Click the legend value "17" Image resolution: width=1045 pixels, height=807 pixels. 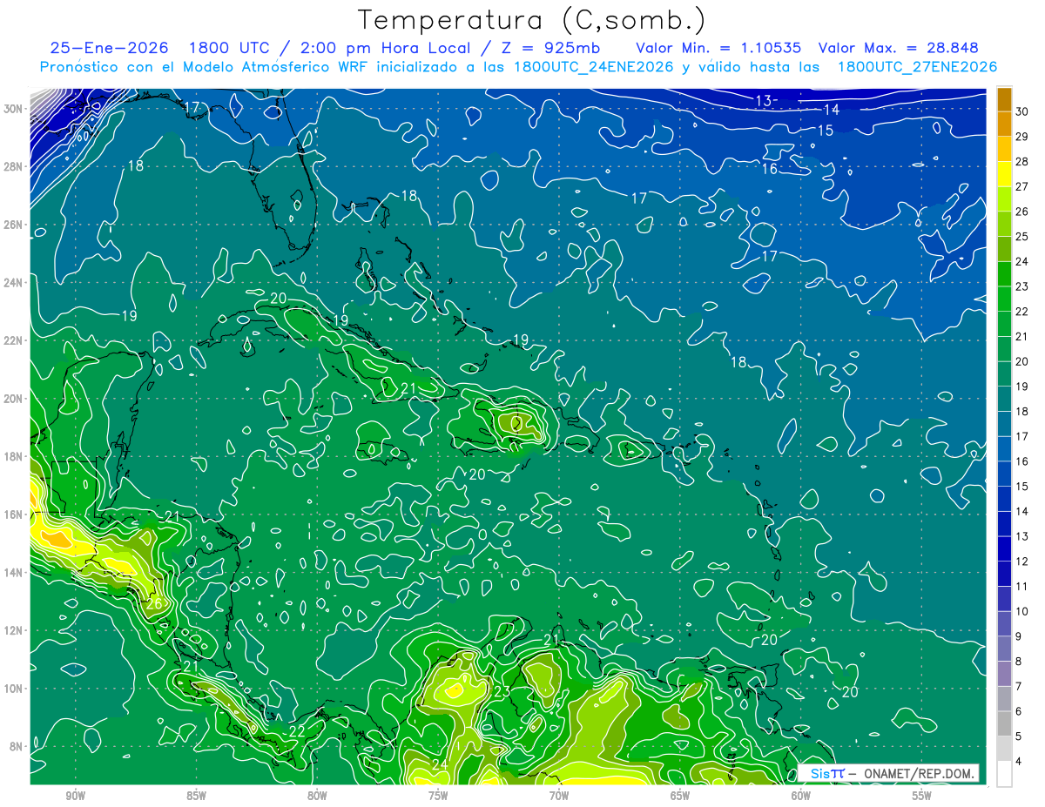click(1023, 436)
